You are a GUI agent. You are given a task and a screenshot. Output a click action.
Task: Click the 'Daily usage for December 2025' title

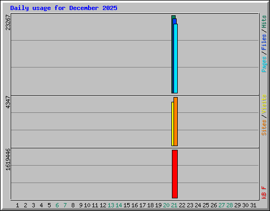pos(64,8)
